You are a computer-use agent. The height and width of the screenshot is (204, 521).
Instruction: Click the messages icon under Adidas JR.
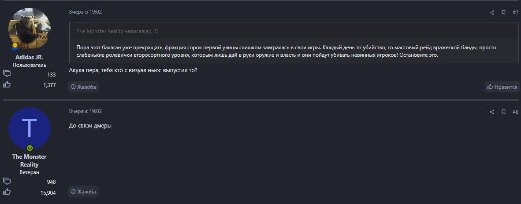tap(7, 74)
